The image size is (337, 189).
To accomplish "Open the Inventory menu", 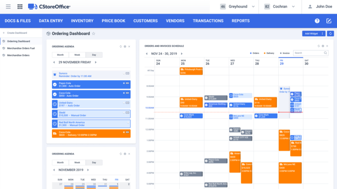I will point(82,21).
